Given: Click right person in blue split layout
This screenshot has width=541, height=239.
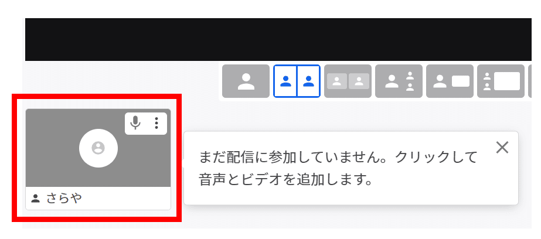Looking at the screenshot, I should (x=309, y=81).
